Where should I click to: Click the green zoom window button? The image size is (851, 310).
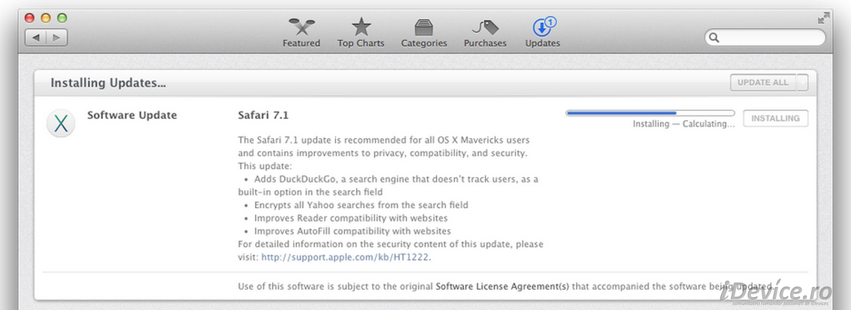click(62, 18)
